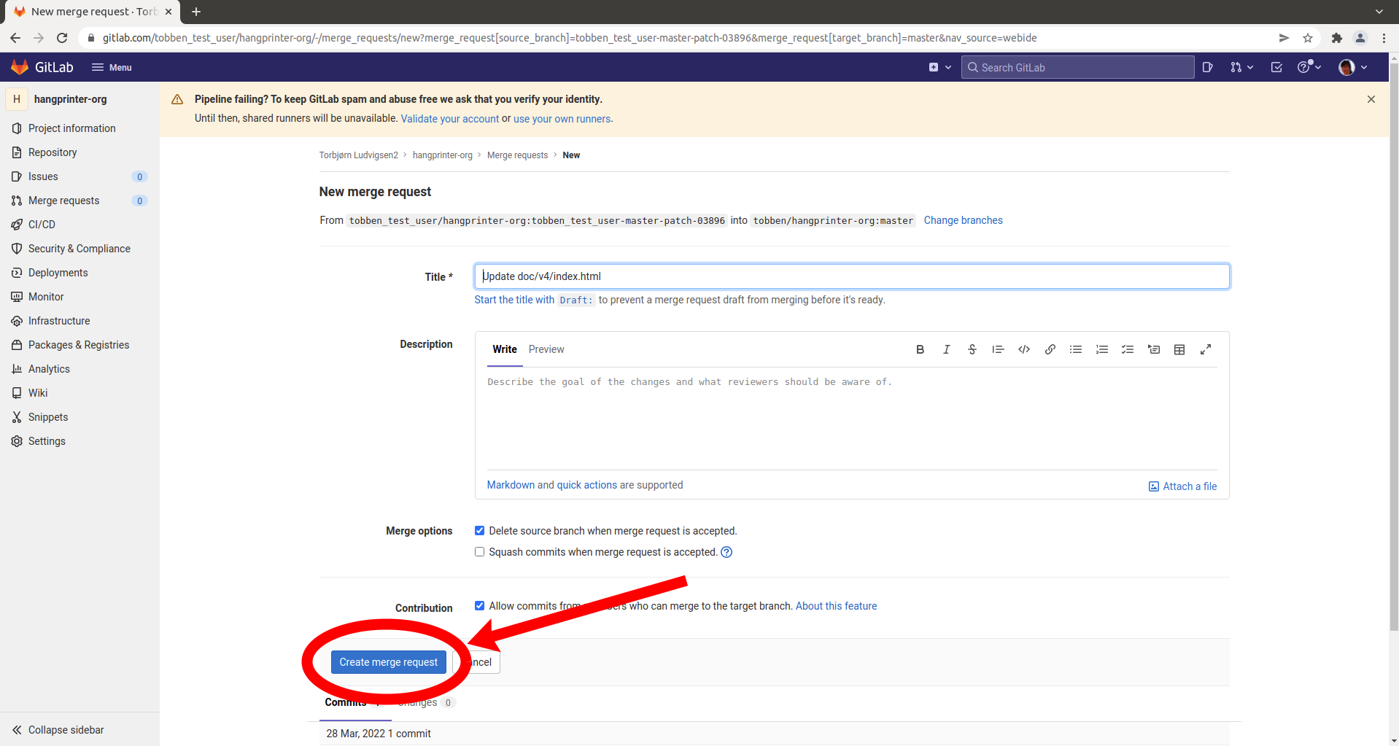The height and width of the screenshot is (746, 1399).
Task: Dismiss the pipeline failing banner
Action: pyautogui.click(x=1371, y=99)
